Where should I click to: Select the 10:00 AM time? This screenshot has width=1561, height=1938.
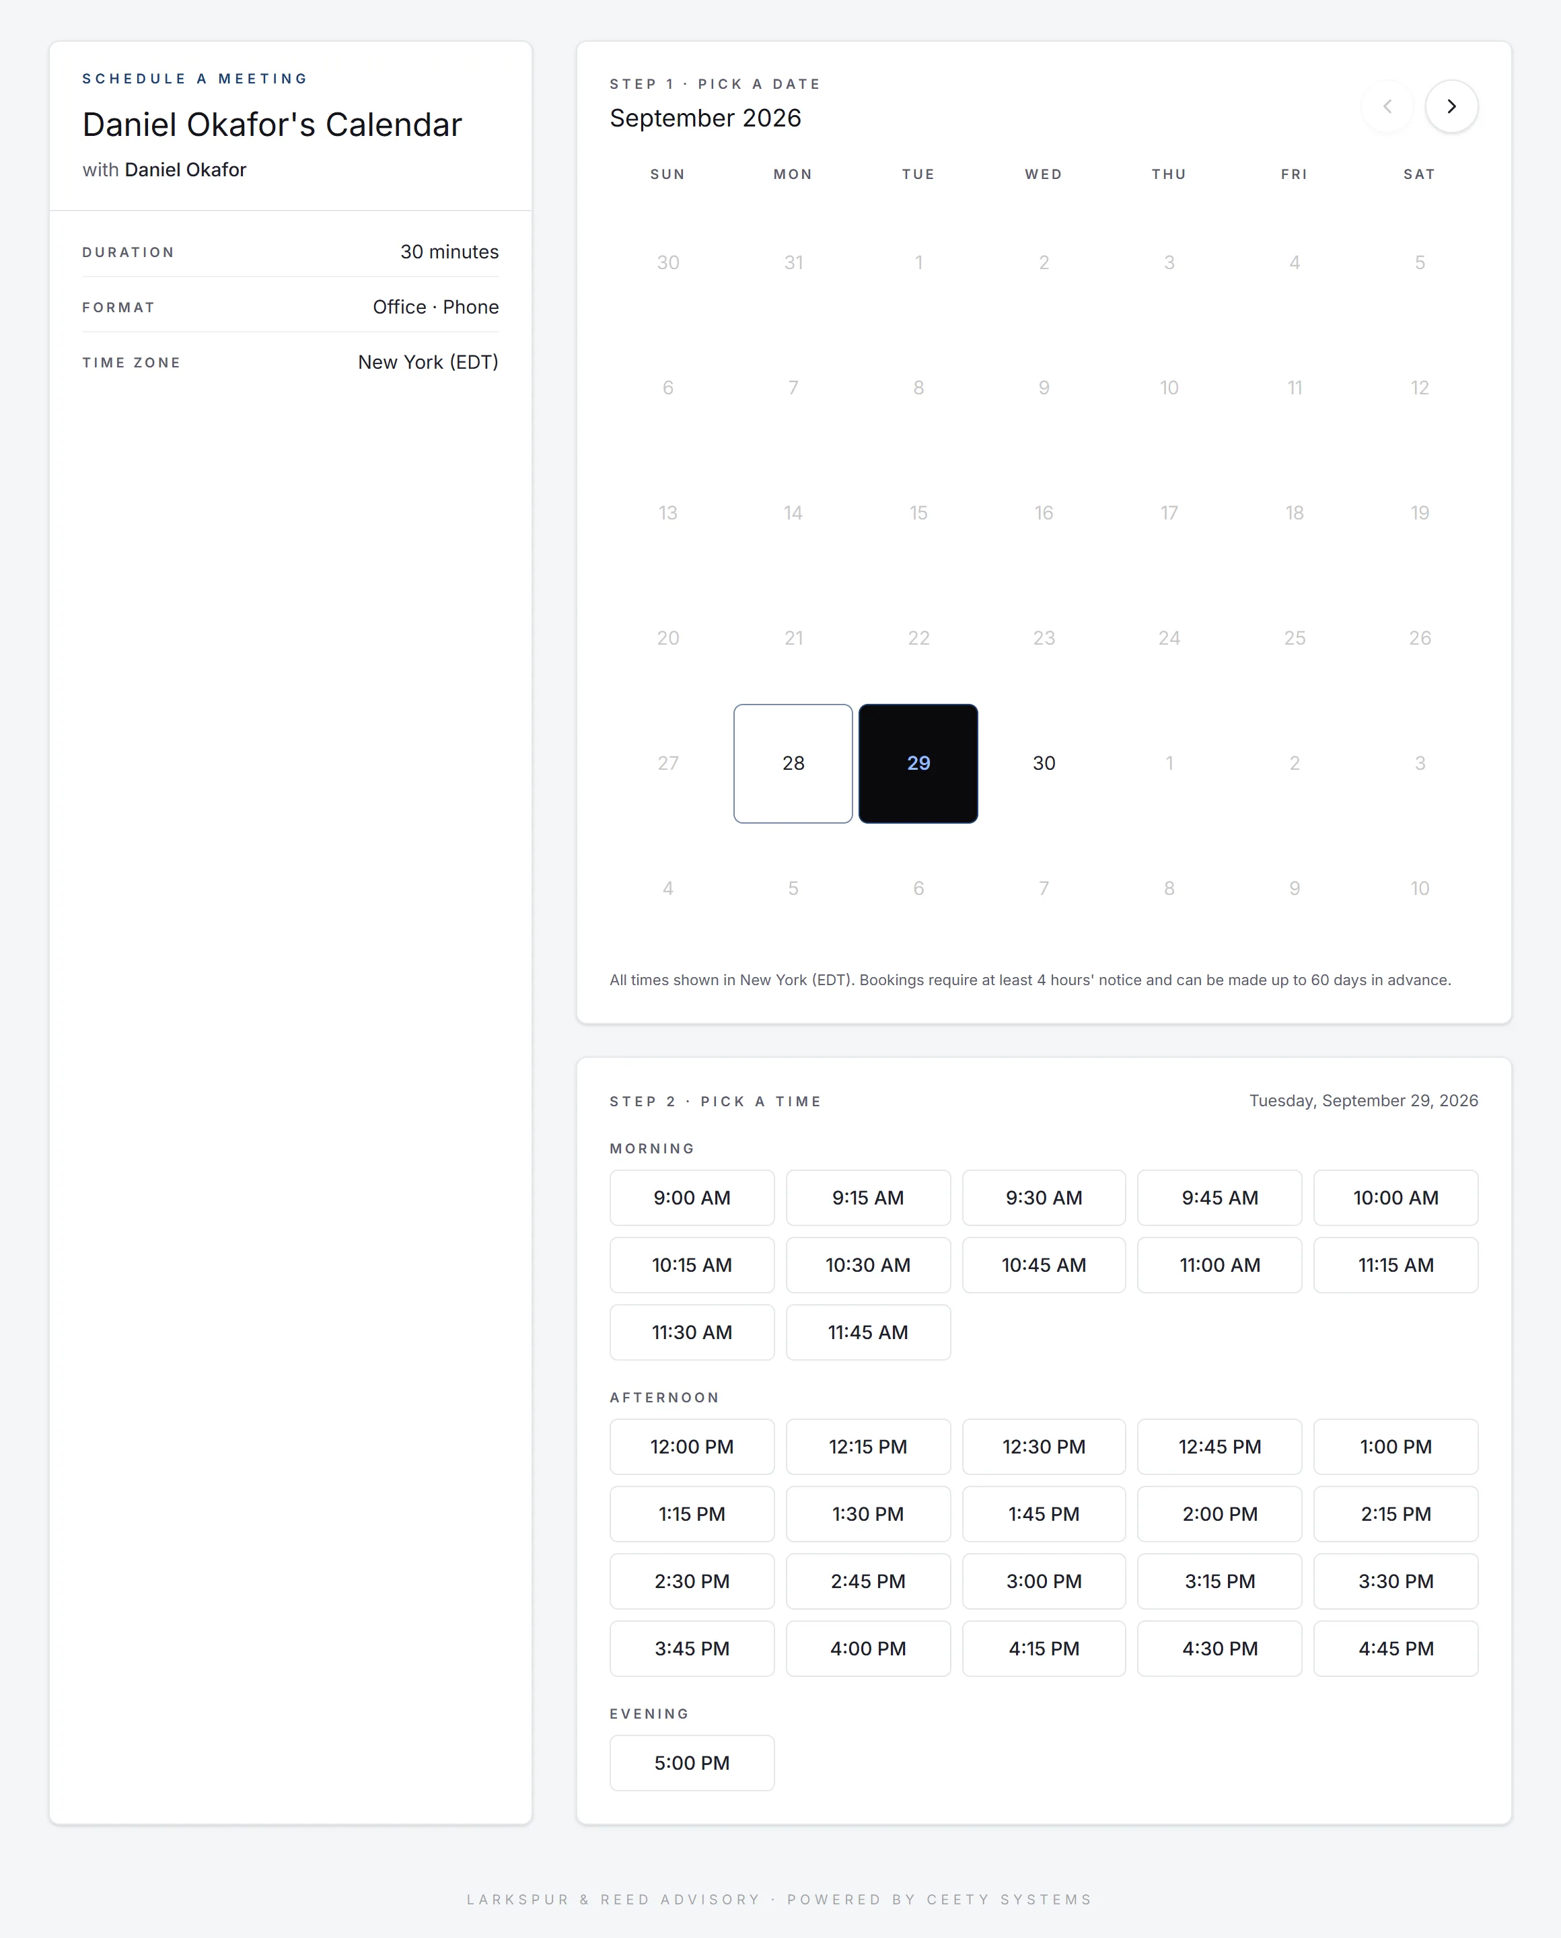tap(1395, 1198)
